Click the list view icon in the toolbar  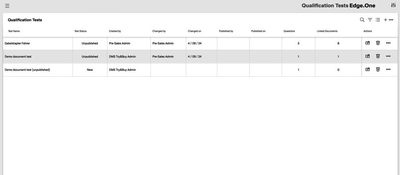378,20
